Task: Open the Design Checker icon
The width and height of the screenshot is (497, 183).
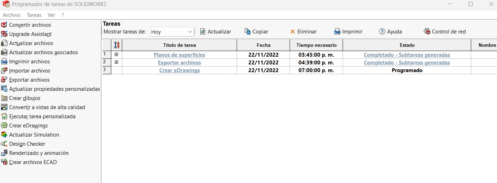Action: 4,144
